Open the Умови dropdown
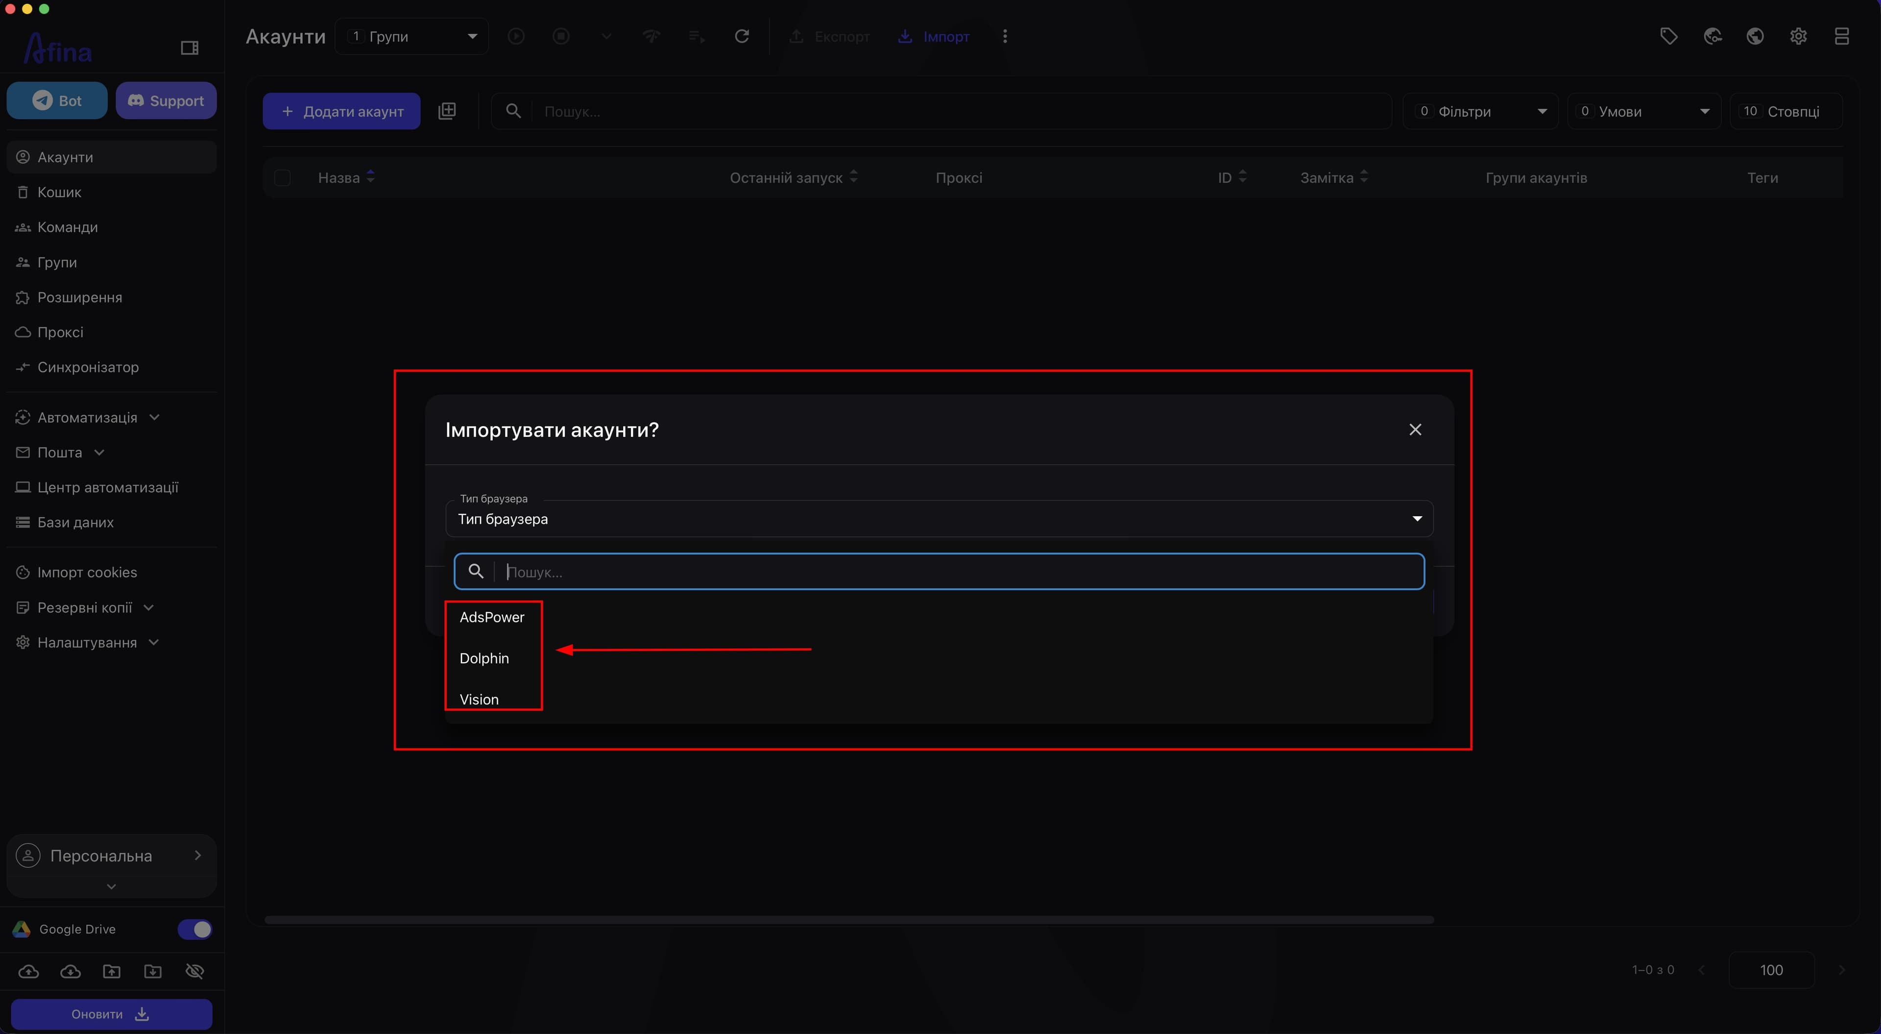 (x=1644, y=111)
